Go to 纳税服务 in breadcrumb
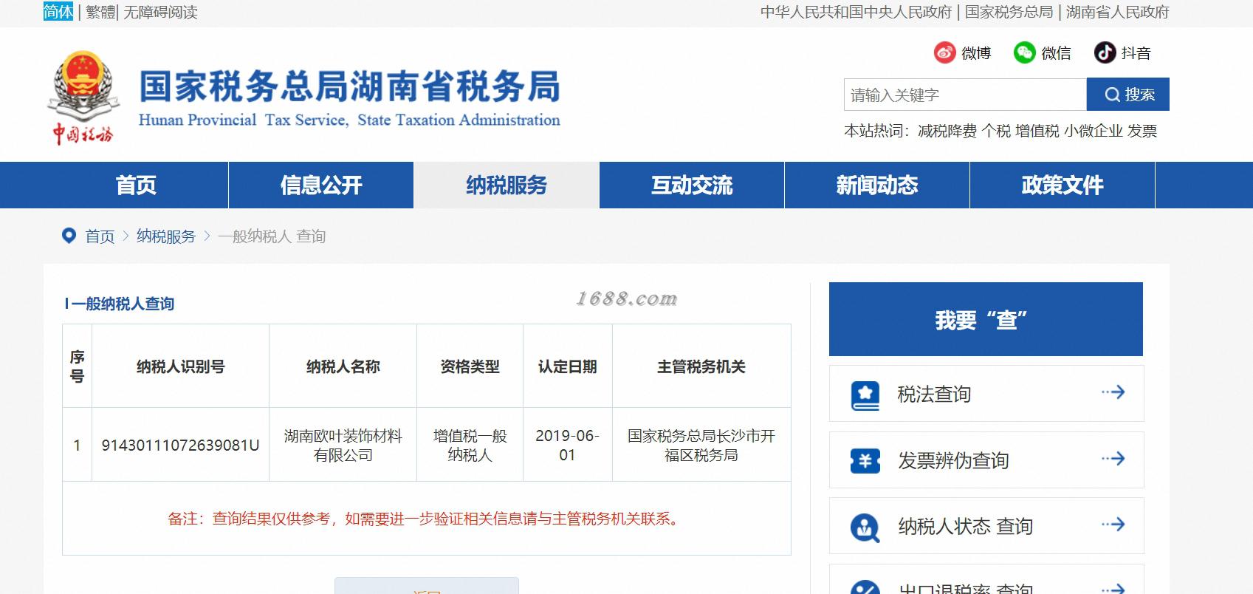This screenshot has height=594, width=1253. (166, 236)
